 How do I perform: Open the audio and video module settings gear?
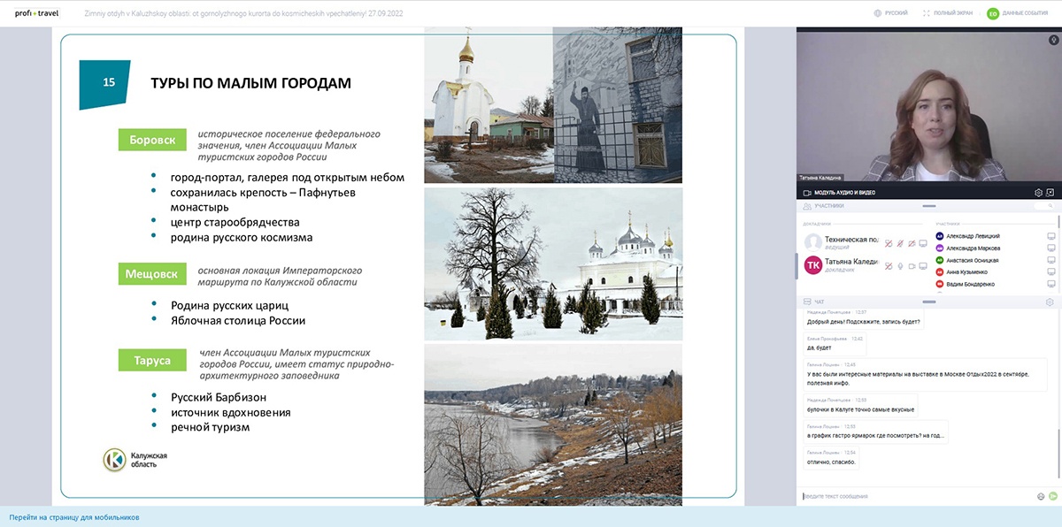pos(1038,192)
